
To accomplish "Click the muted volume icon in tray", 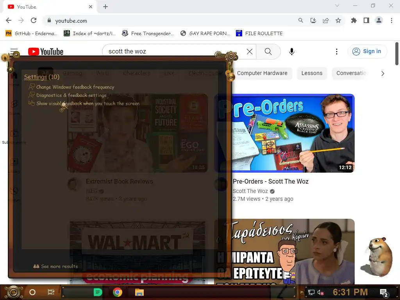I will pos(320,292).
